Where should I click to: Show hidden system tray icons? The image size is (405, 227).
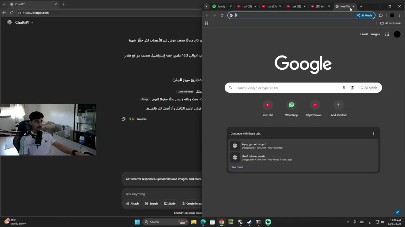click(x=348, y=222)
